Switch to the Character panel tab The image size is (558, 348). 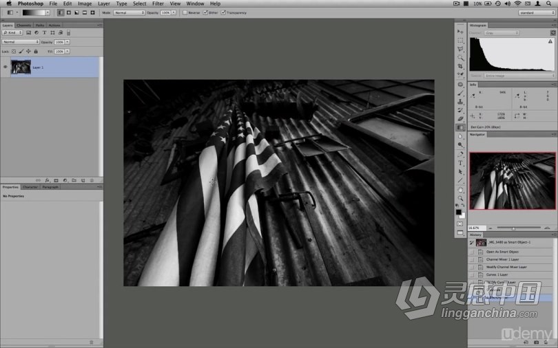30,187
